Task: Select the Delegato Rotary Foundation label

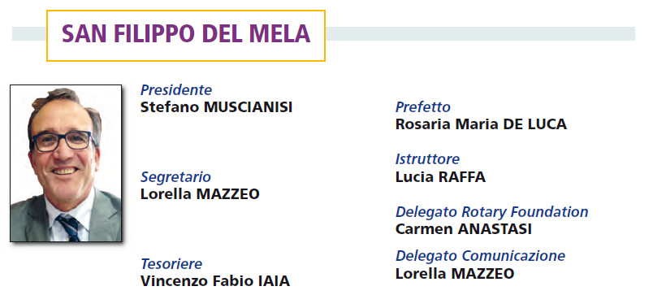Action: pos(492,212)
